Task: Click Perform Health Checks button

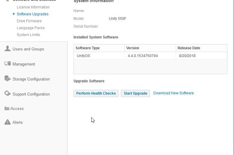Action: point(96,93)
